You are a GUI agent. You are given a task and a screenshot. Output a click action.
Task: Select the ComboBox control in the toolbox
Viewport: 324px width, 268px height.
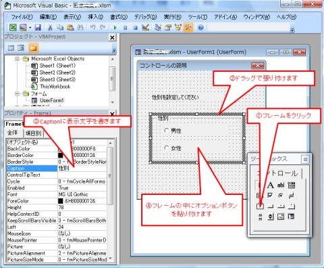(292, 185)
